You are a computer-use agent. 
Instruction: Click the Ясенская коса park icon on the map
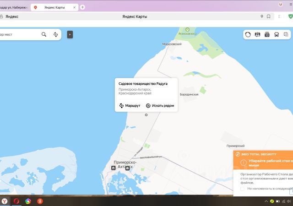[x=187, y=29]
